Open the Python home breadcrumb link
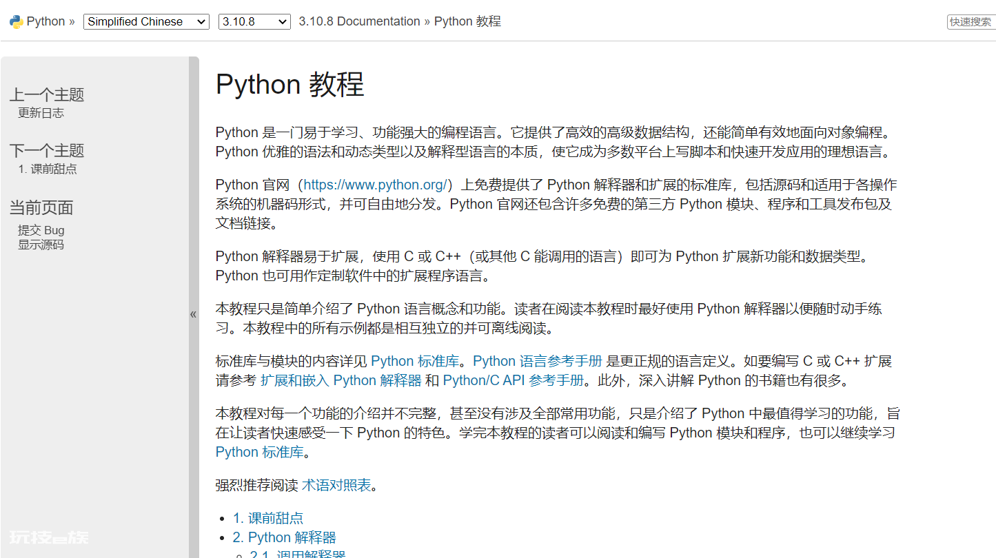This screenshot has height=558, width=996. pos(45,21)
